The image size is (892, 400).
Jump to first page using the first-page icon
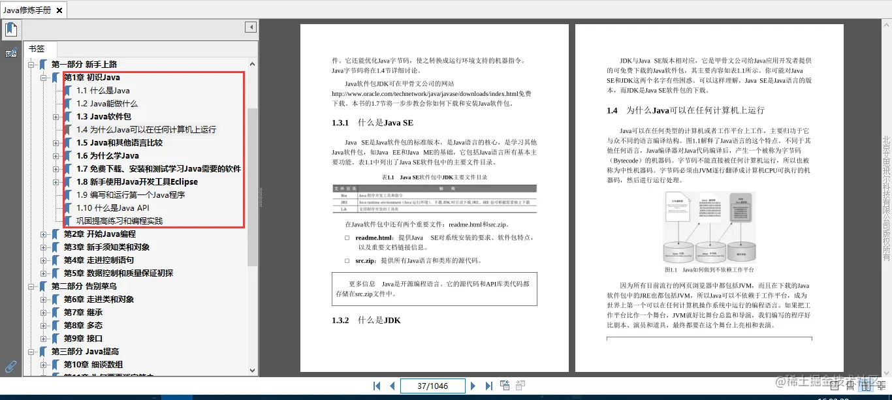point(376,385)
